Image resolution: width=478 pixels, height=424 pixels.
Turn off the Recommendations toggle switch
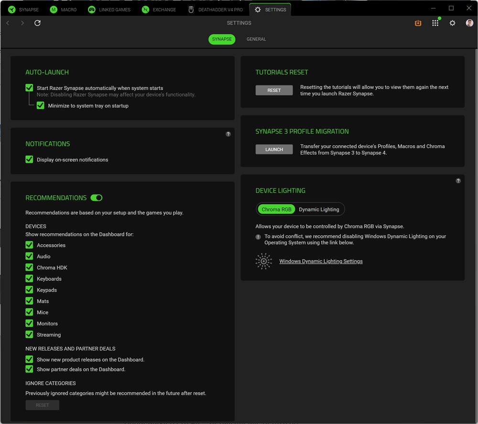tap(96, 198)
